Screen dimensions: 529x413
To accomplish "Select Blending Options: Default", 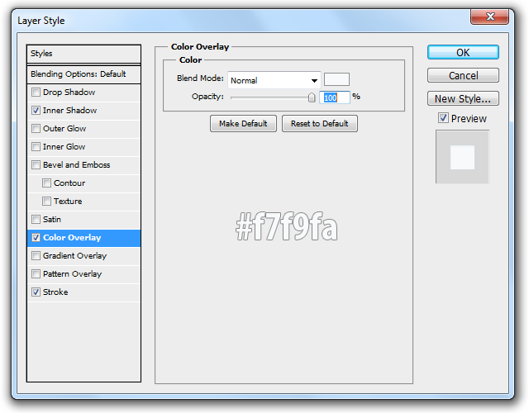I will tap(83, 74).
